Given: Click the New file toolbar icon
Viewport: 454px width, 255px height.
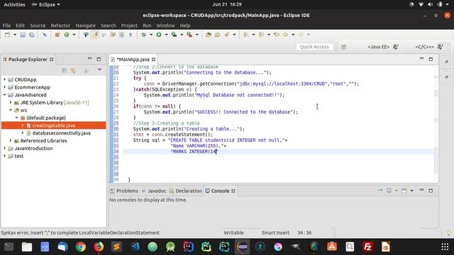Looking at the screenshot, I should [x=7, y=35].
